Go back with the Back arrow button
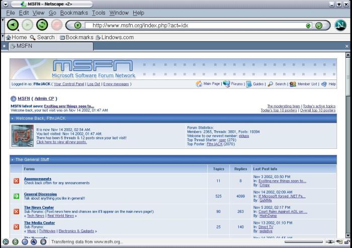This screenshot has height=248, width=352. (x=13, y=25)
